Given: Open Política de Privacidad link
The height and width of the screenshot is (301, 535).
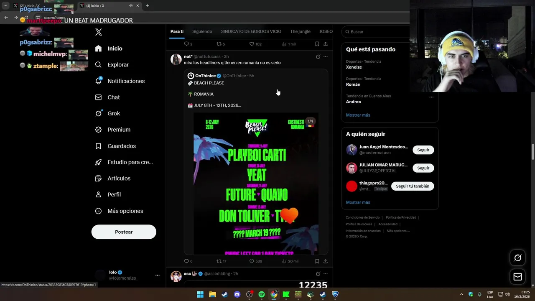Looking at the screenshot, I should (401, 217).
